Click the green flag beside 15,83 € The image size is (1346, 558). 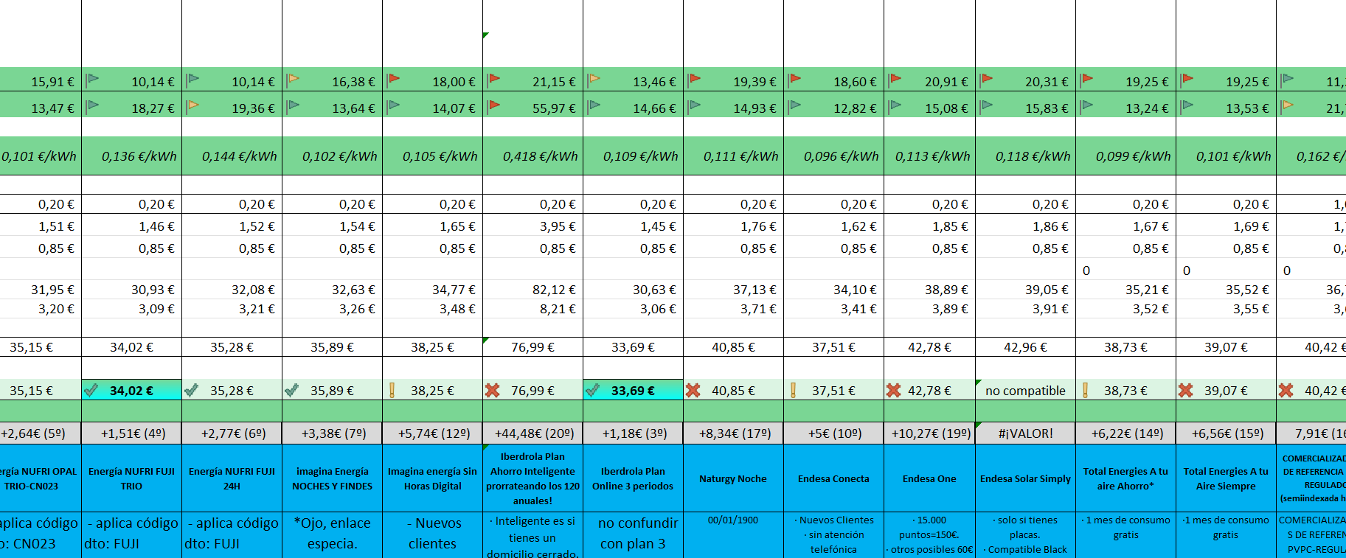point(987,105)
